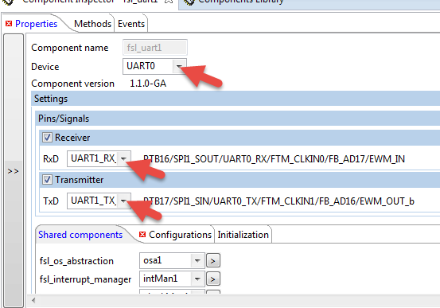Screen dimensions: 440x308
Task: Switch to the Events tab
Action: click(131, 24)
